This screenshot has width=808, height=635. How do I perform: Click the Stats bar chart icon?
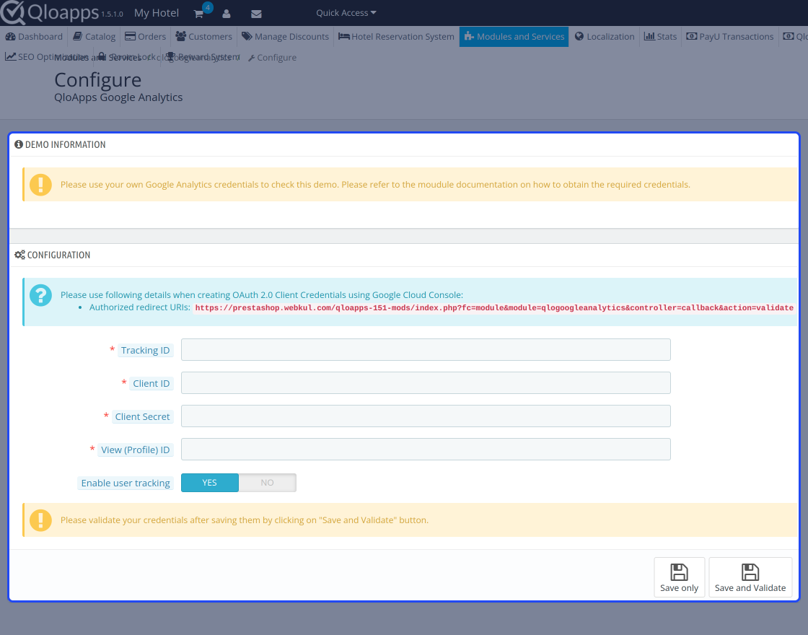[649, 36]
